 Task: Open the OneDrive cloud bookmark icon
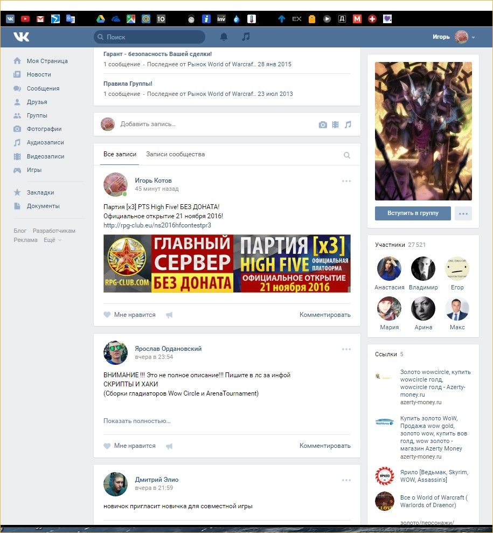(x=115, y=19)
